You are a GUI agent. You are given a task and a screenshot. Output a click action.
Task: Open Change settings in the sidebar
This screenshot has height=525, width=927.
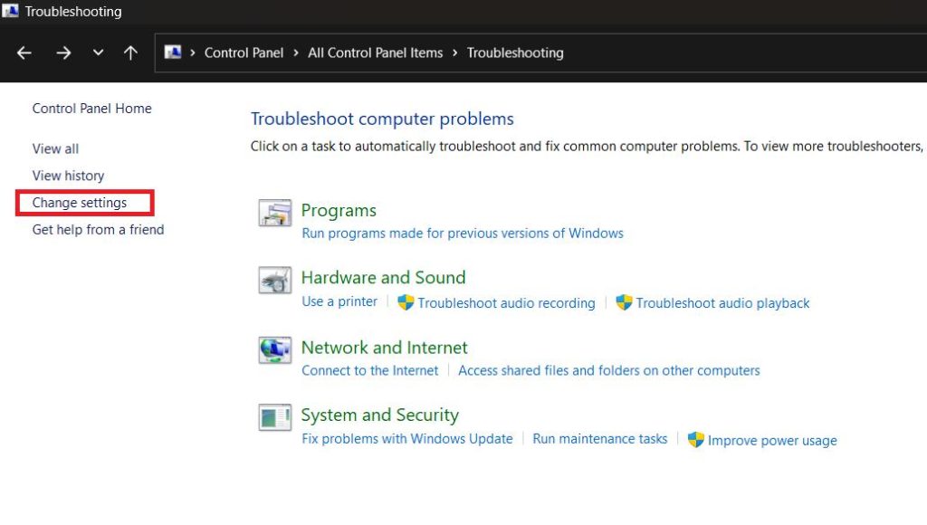(80, 203)
